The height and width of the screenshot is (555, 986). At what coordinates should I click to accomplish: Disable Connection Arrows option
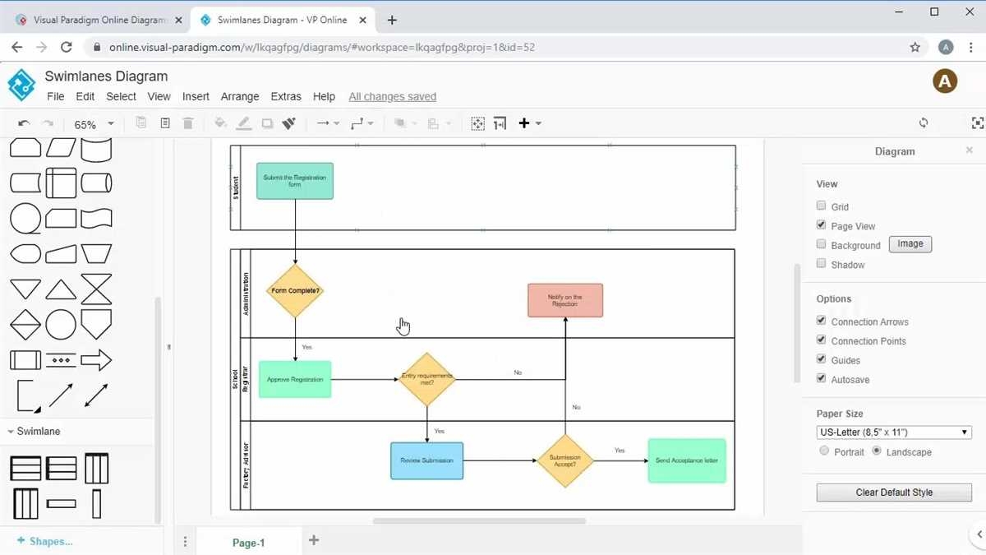(x=820, y=321)
